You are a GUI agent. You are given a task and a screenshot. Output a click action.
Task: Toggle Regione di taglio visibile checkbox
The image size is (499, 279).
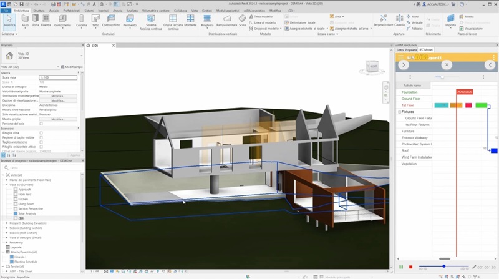[41, 137]
